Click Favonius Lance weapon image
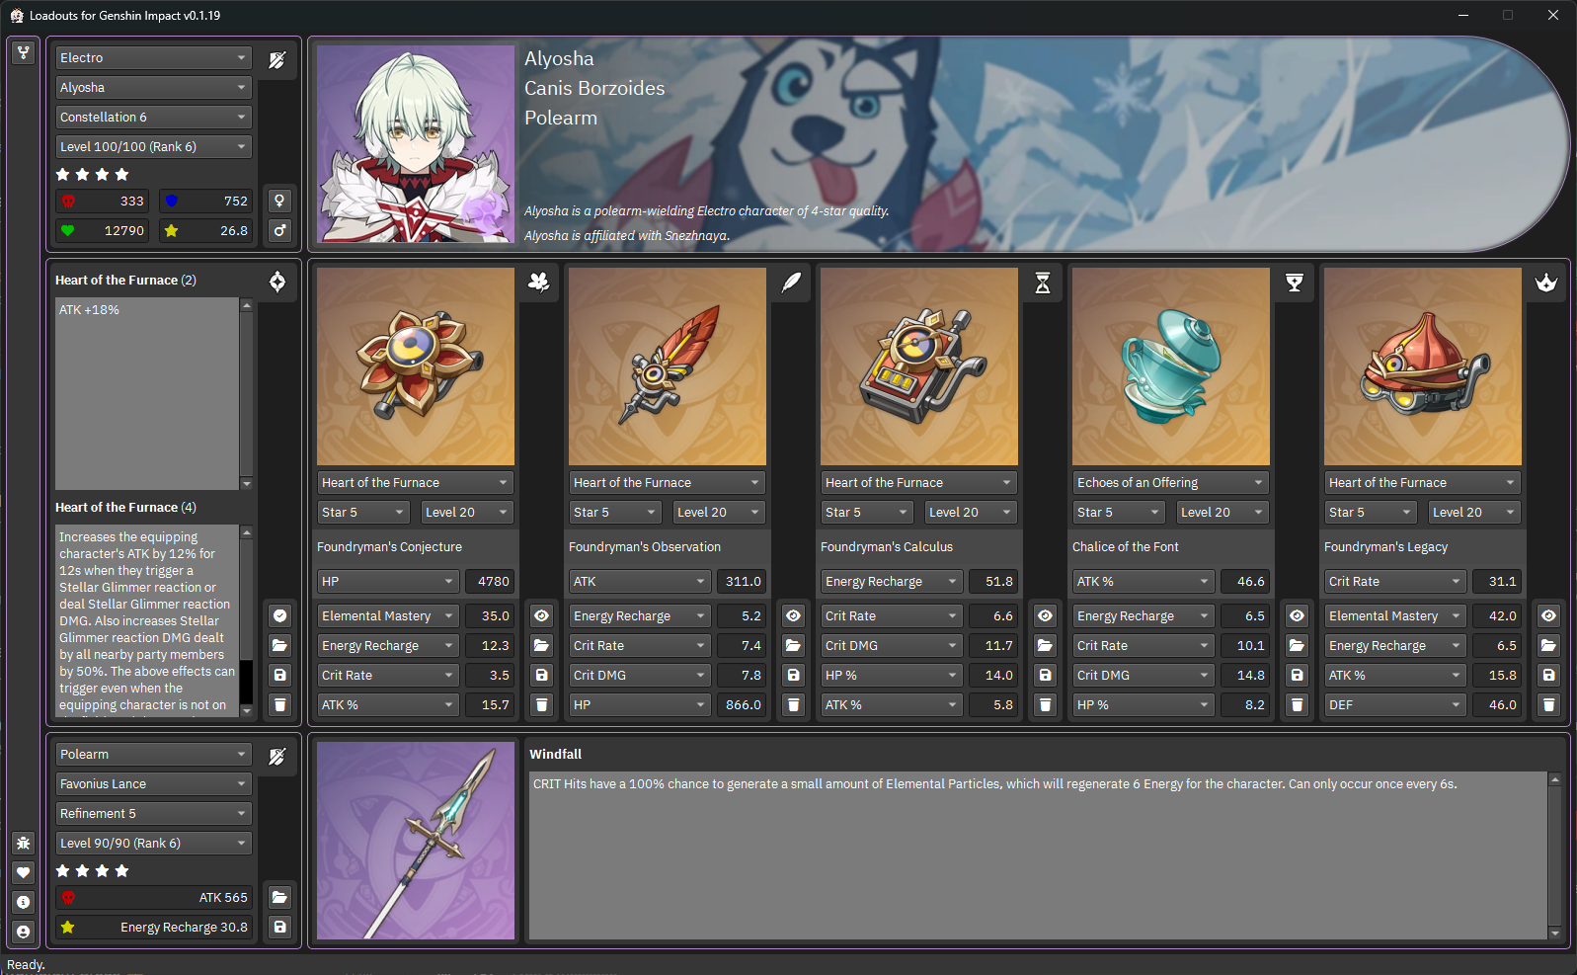This screenshot has height=975, width=1577. (416, 841)
